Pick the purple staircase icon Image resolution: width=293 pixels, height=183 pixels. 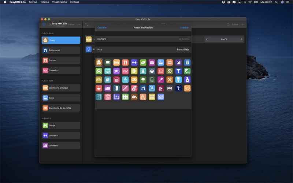pyautogui.click(x=178, y=63)
